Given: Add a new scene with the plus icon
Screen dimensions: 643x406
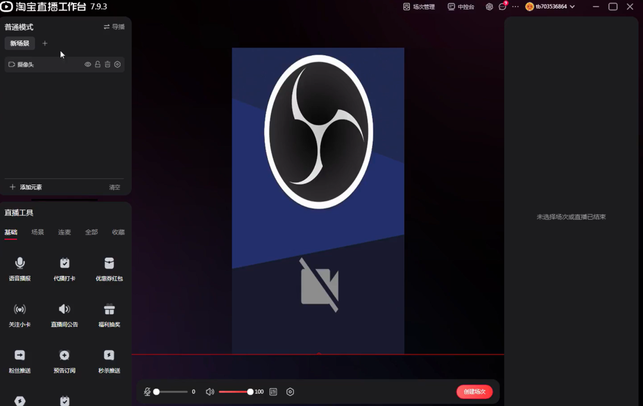Looking at the screenshot, I should [x=45, y=43].
